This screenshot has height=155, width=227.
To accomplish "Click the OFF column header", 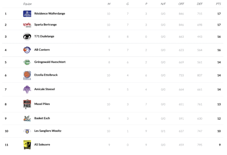I will click(181, 4).
